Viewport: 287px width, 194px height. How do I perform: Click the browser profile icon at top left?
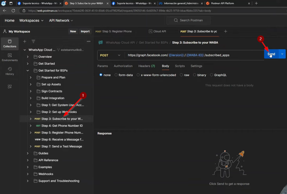click(3, 3)
